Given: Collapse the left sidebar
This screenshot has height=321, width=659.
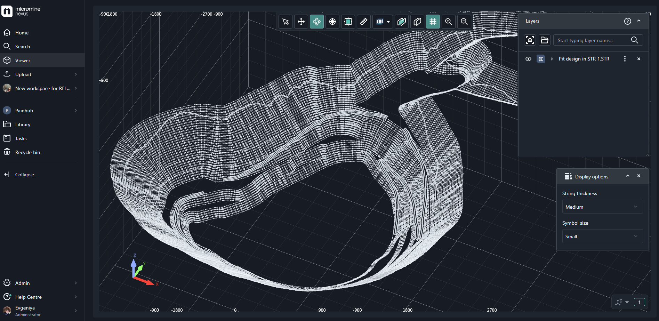Looking at the screenshot, I should point(24,175).
